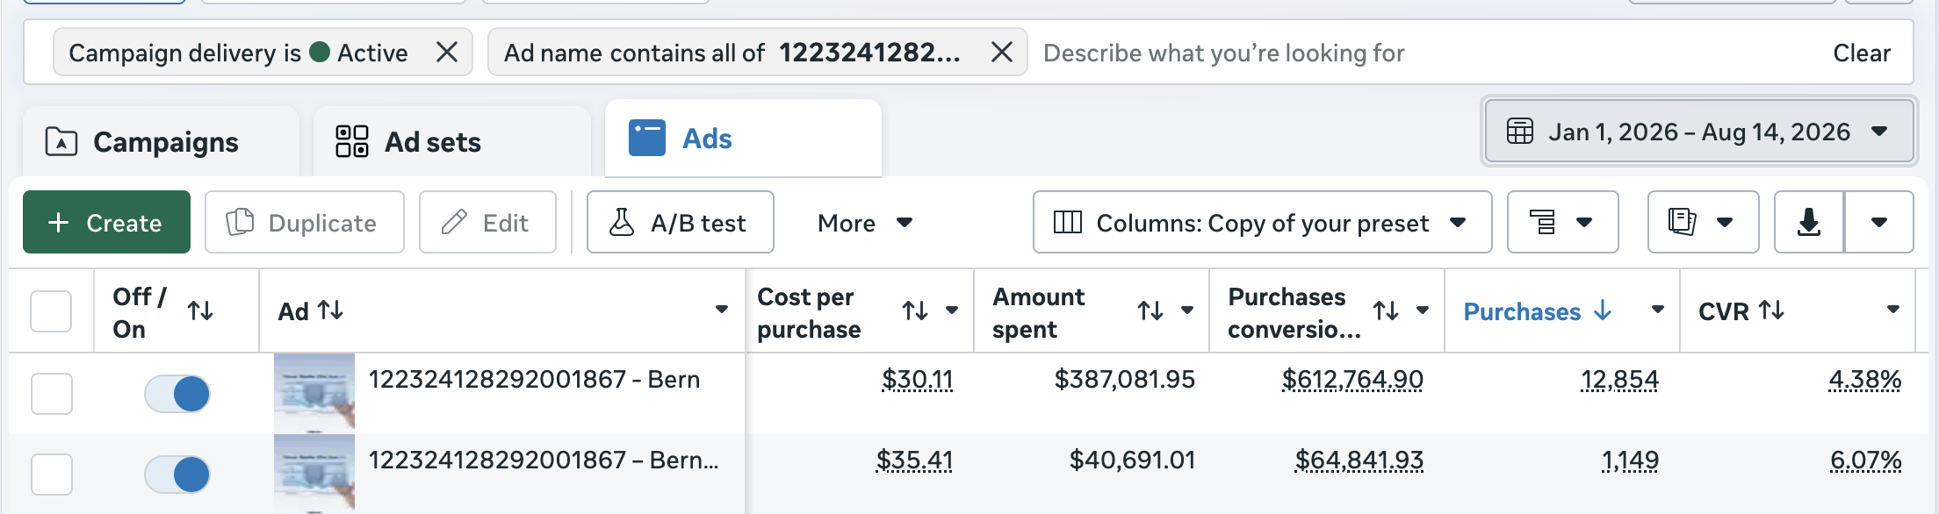Screen dimensions: 1939x514
Task: Click the $64,841.93 conversion value
Action: click(x=1359, y=460)
